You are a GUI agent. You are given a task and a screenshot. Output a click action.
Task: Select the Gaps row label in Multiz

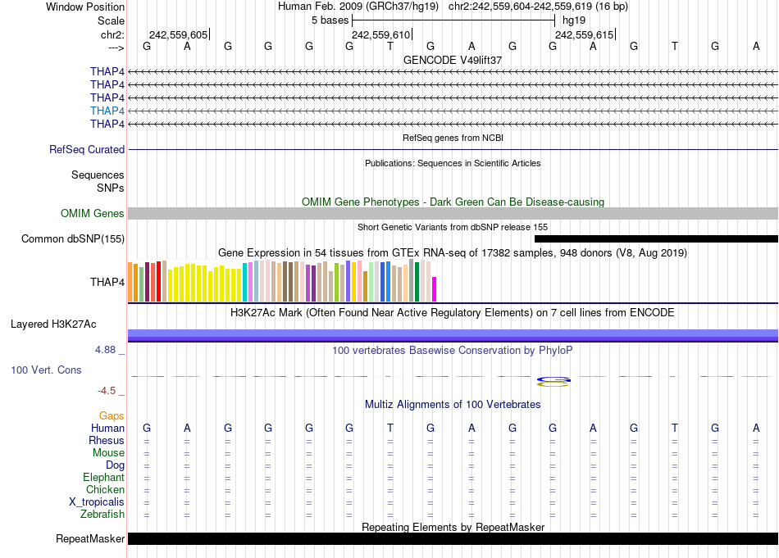(x=112, y=415)
